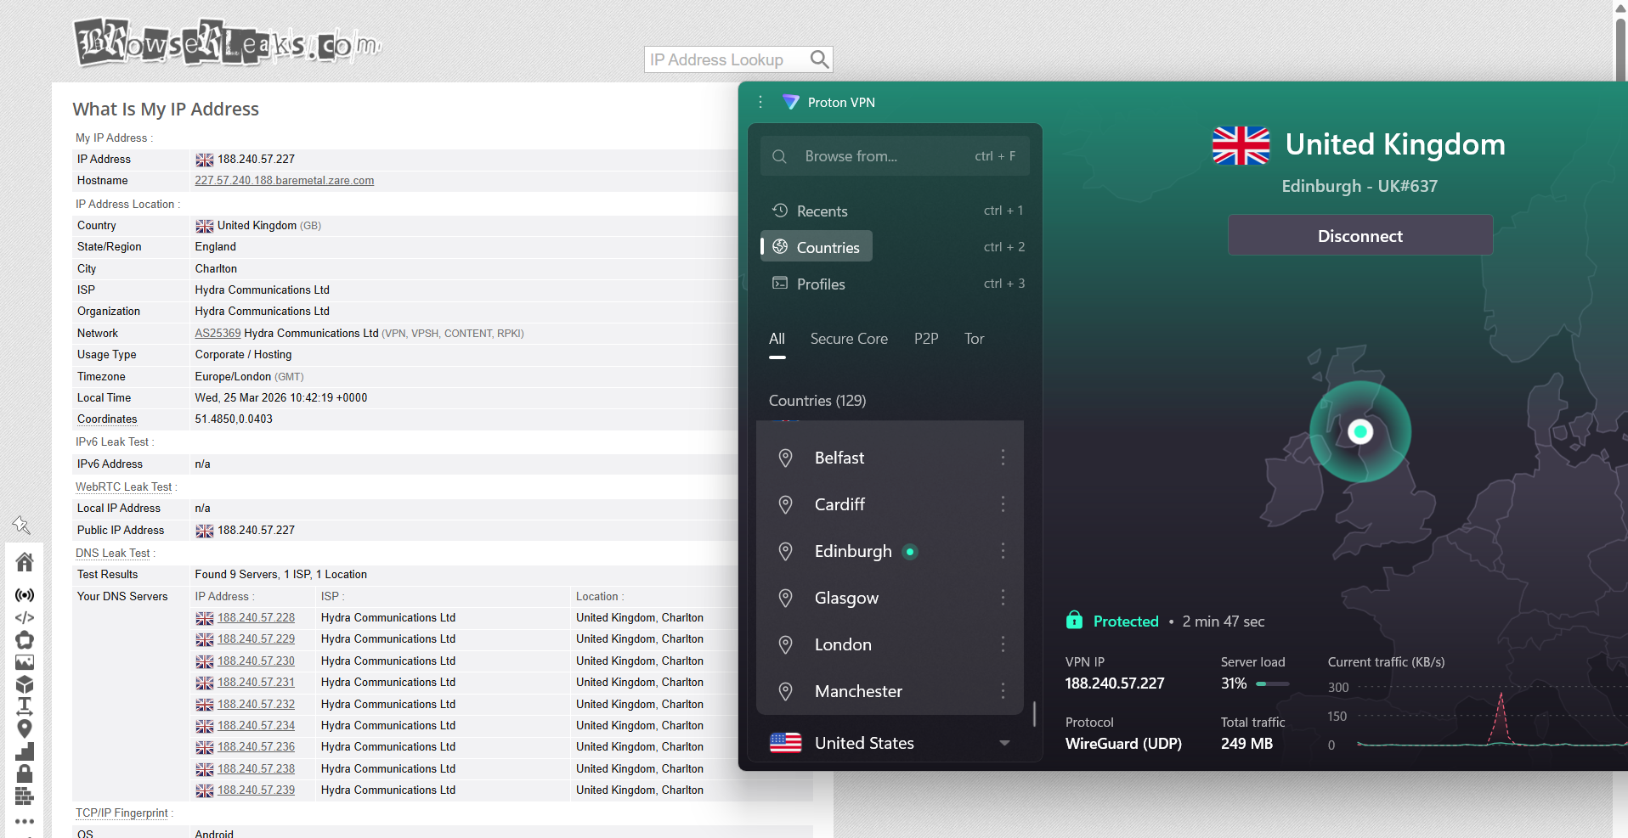Image resolution: width=1628 pixels, height=838 pixels.
Task: Open Proton VPN three-dot menu
Action: point(760,102)
